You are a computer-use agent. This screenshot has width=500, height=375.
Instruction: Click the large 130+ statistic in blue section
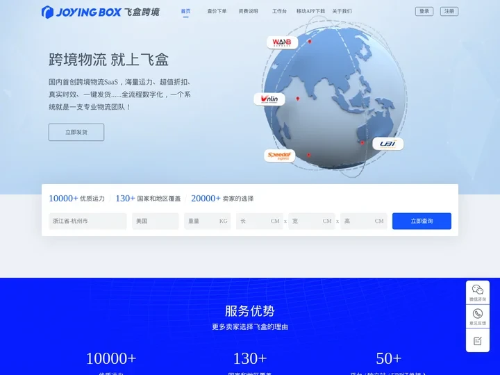250,358
